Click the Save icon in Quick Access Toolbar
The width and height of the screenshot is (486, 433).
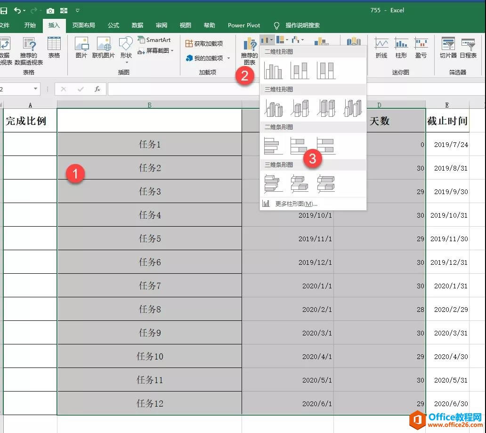(x=4, y=10)
